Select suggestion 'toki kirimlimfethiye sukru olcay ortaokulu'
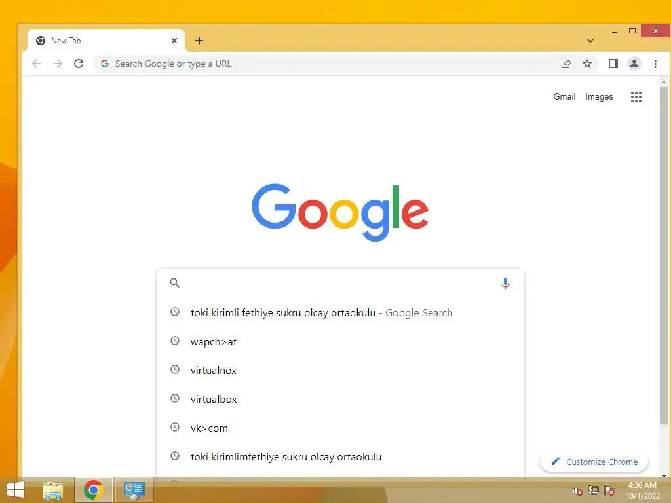 click(x=340, y=456)
